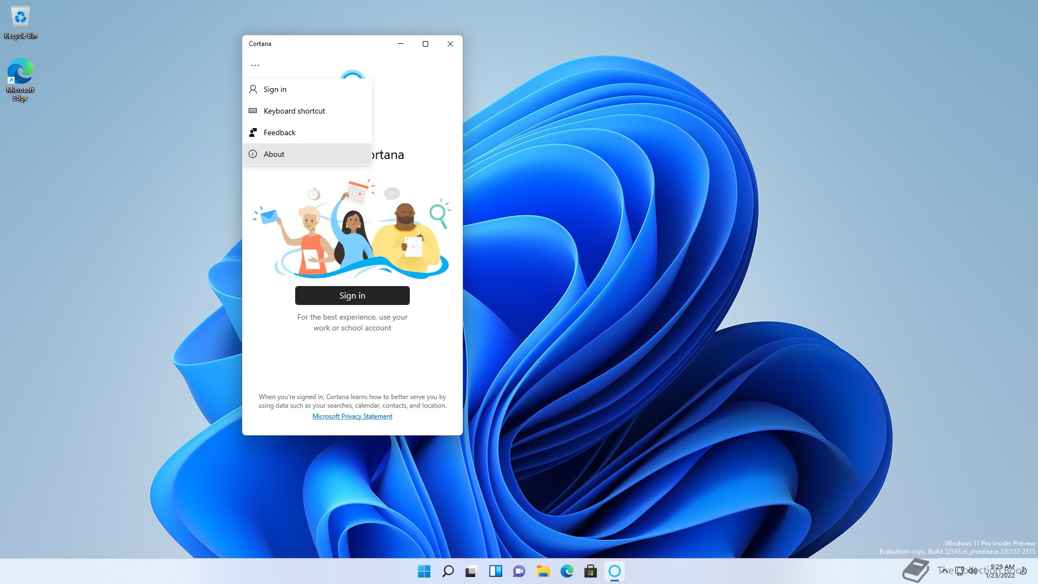Launch Edge from the taskbar
Image resolution: width=1038 pixels, height=584 pixels.
(567, 571)
